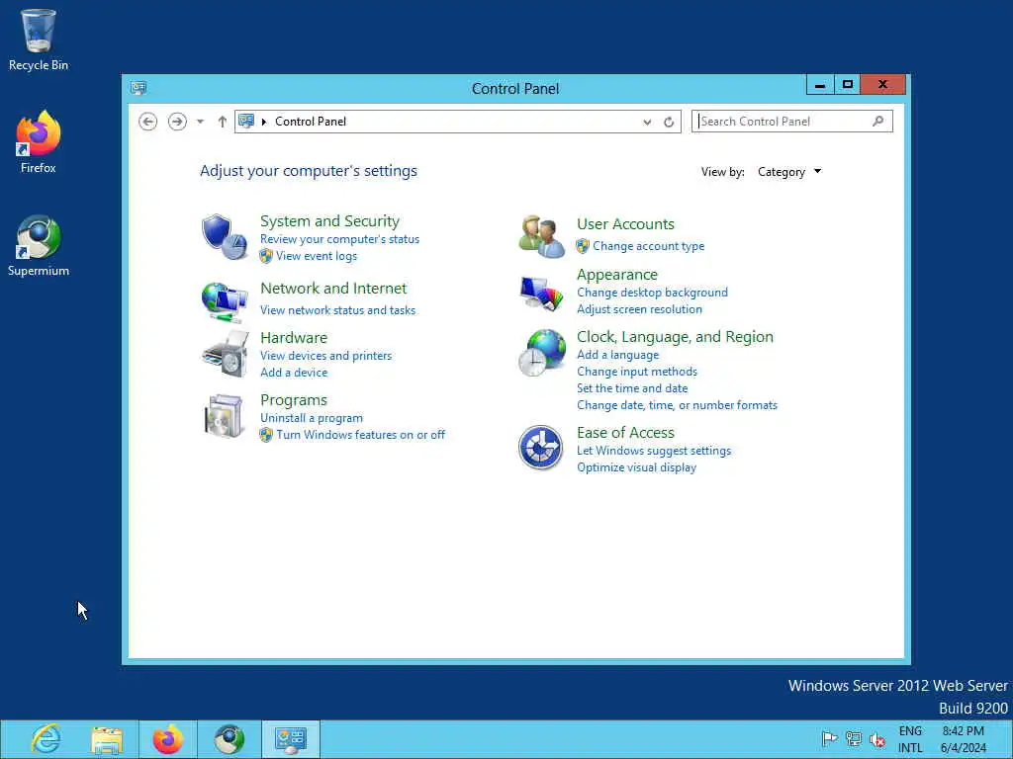This screenshot has width=1013, height=759.
Task: Click the Control Panel breadcrumb in address bar
Action: (x=310, y=122)
